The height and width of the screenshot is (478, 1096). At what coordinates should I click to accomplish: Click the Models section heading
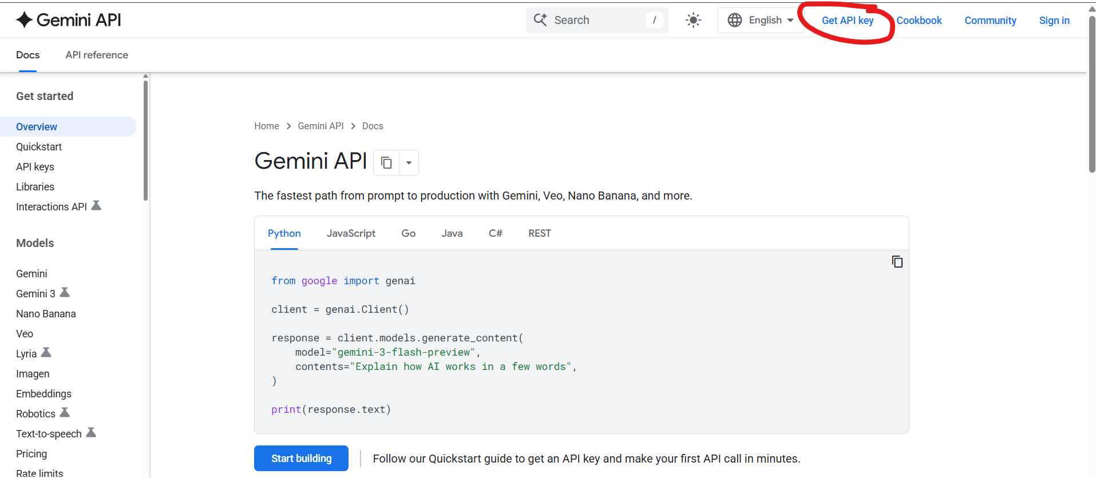tap(35, 243)
